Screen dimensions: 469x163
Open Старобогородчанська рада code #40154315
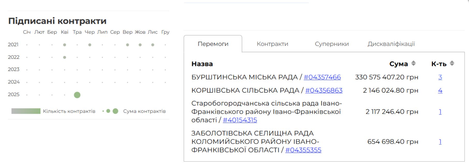click(x=240, y=120)
